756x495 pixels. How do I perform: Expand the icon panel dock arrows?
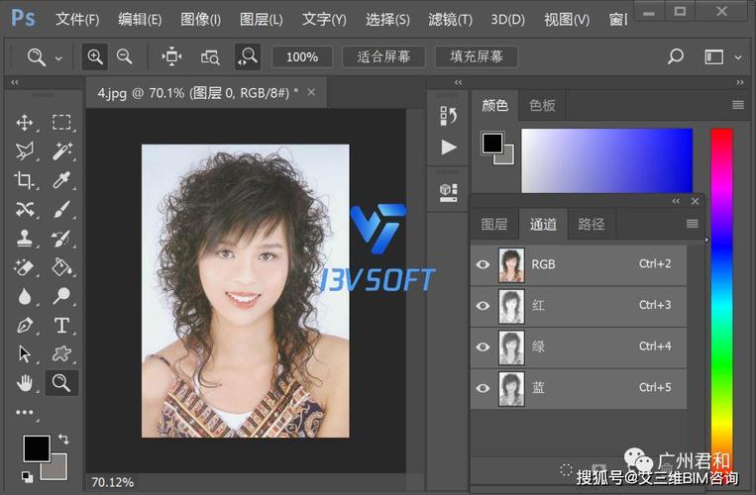[x=458, y=82]
